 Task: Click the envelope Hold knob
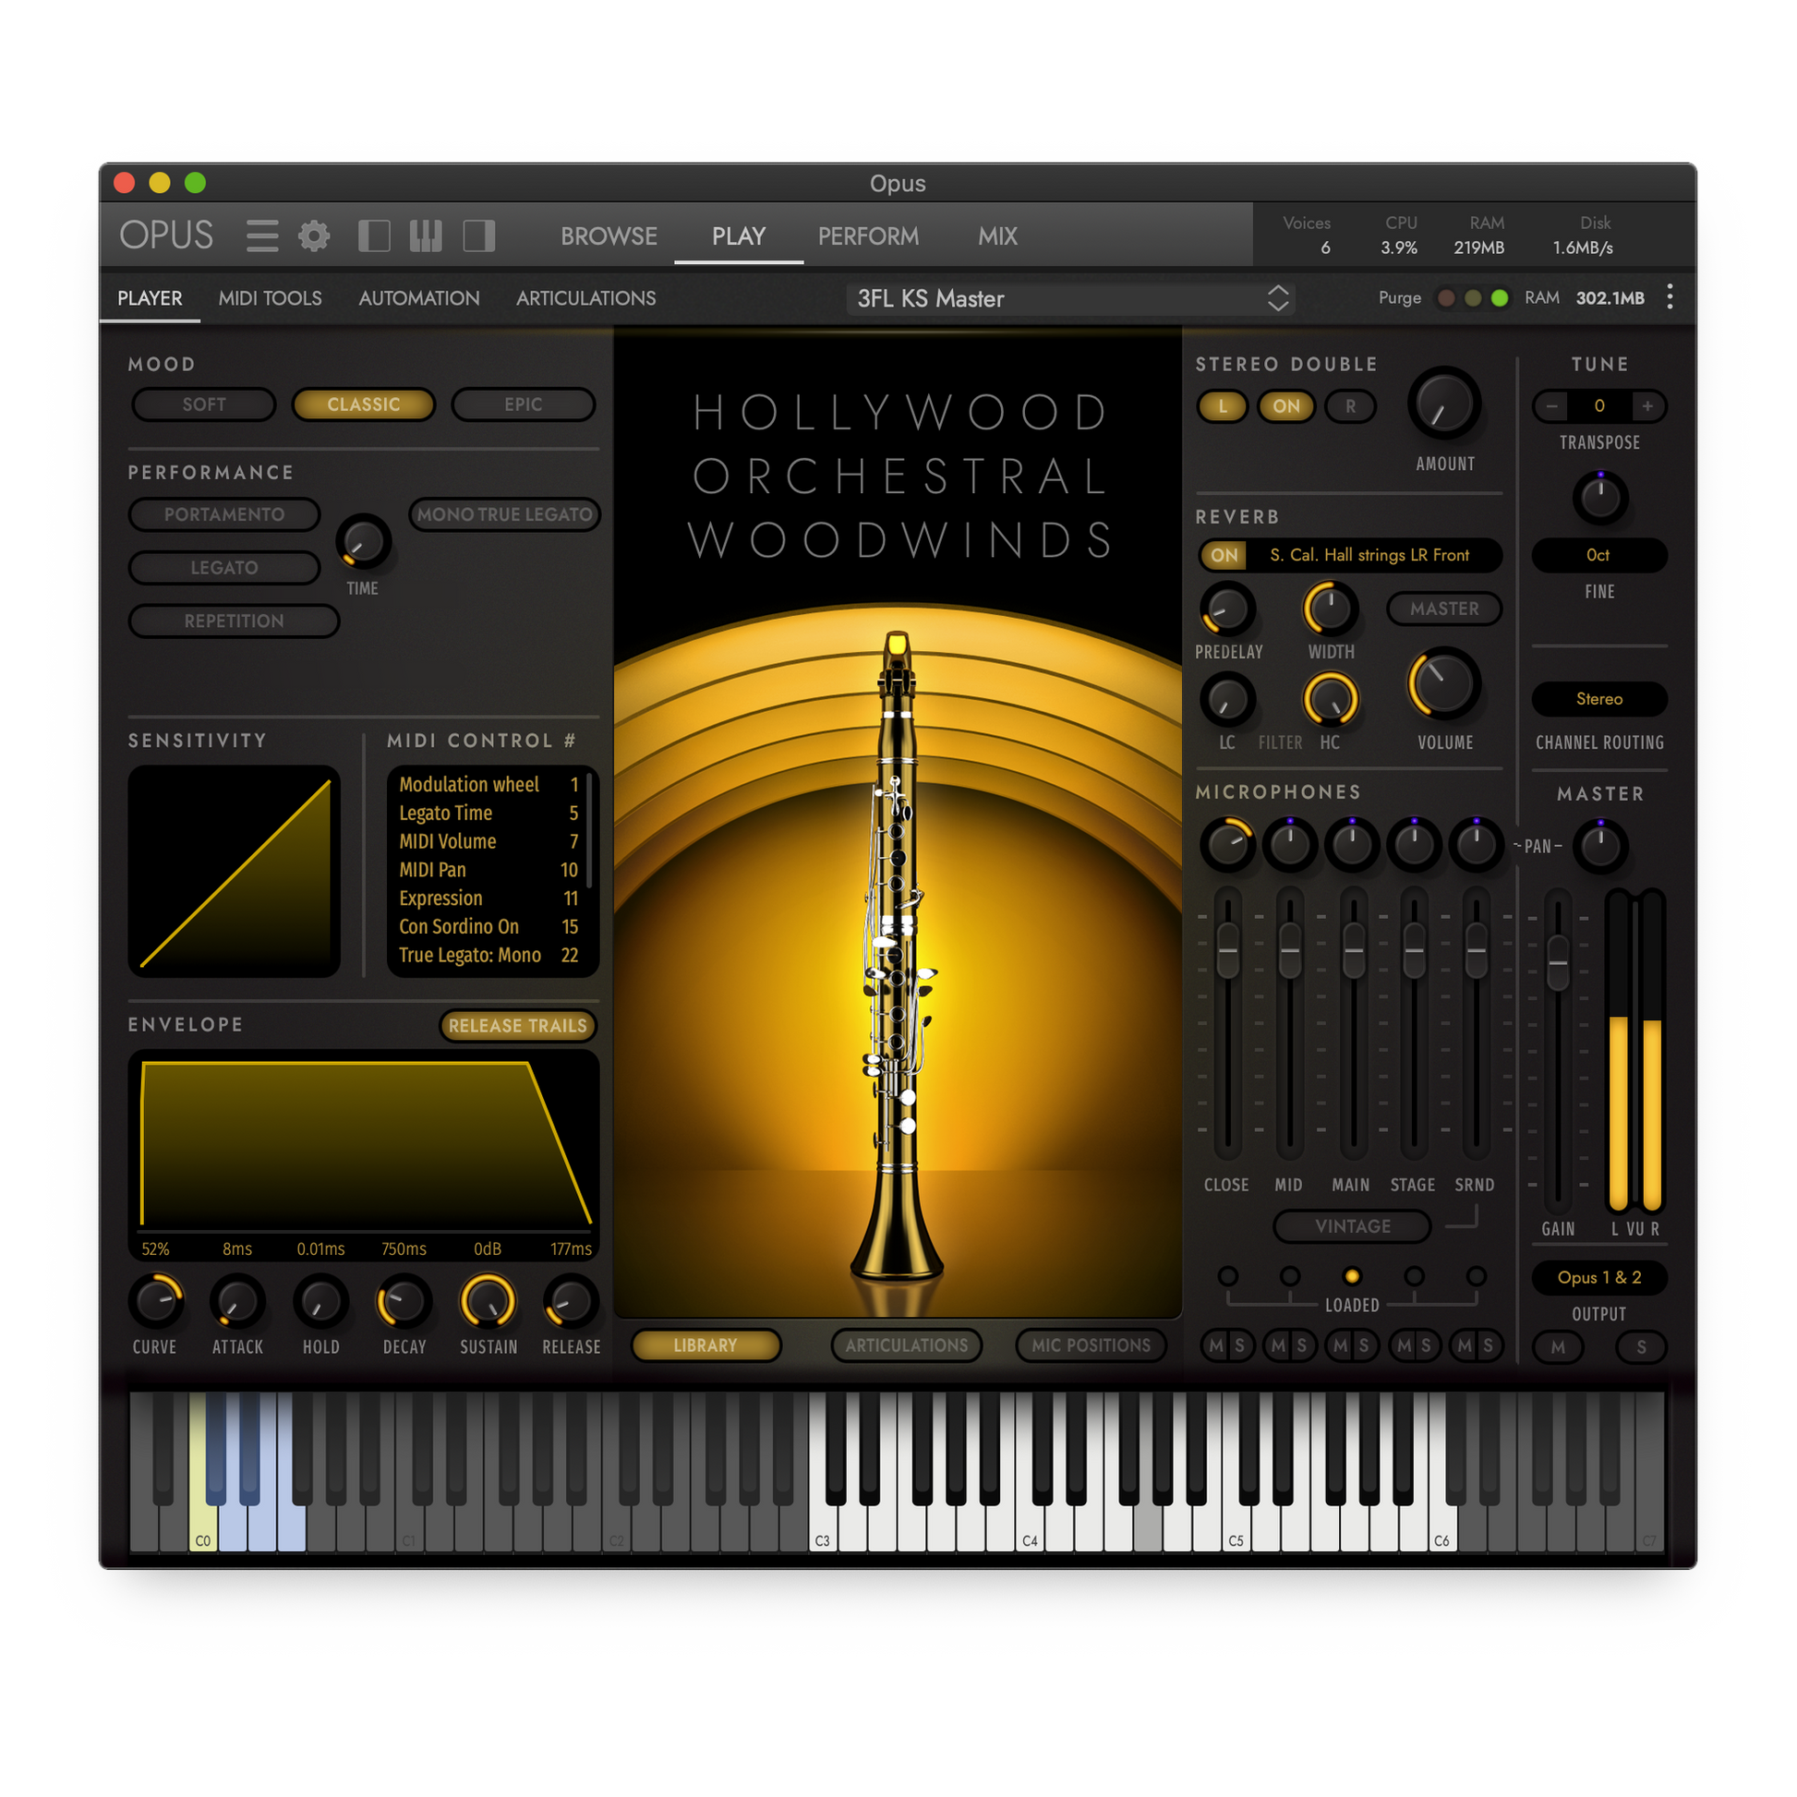321,1301
